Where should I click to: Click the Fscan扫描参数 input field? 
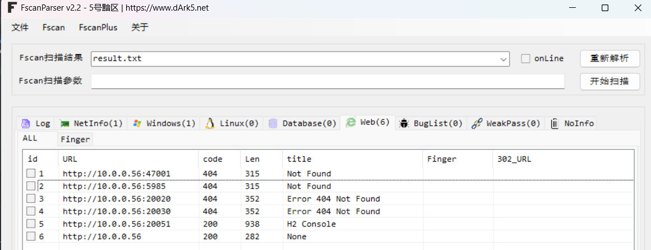[327, 82]
